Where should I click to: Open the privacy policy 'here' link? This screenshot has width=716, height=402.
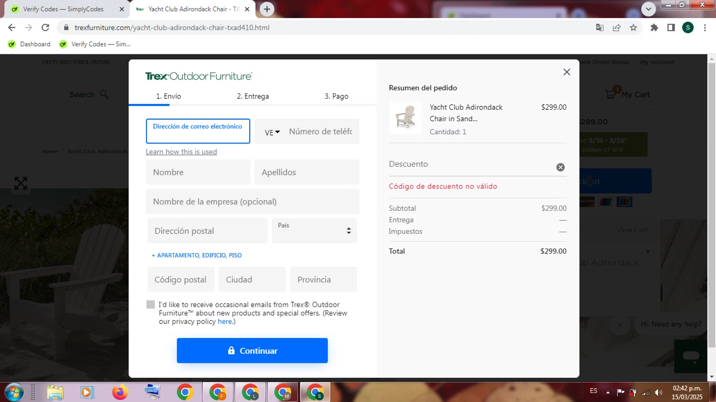pyautogui.click(x=225, y=322)
